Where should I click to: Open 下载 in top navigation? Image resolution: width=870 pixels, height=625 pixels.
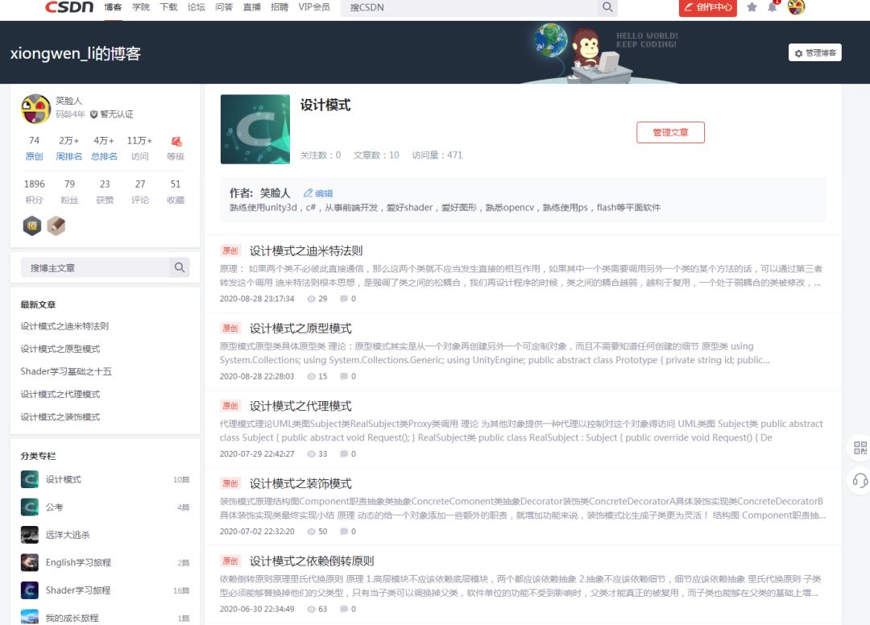[x=168, y=7]
